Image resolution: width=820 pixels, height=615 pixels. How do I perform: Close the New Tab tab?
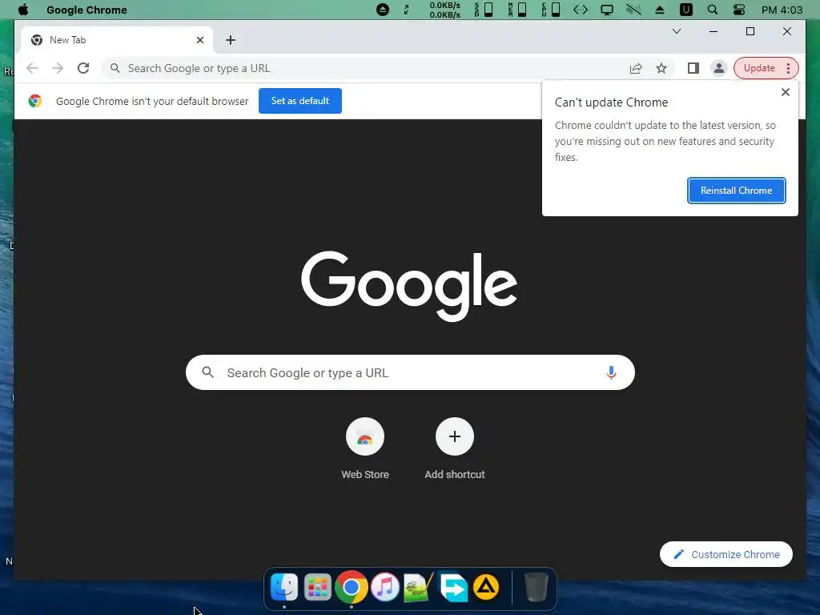(199, 40)
